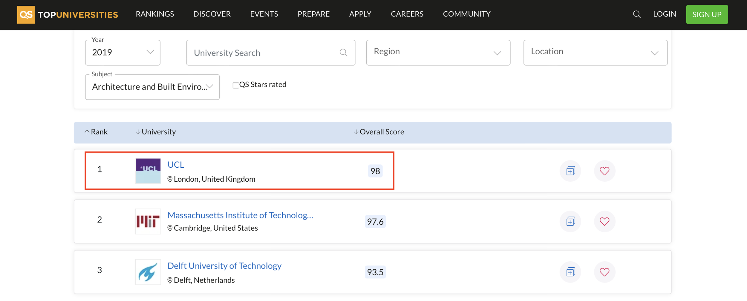Sort the table by University
Screen dimensions: 747x301
[156, 132]
